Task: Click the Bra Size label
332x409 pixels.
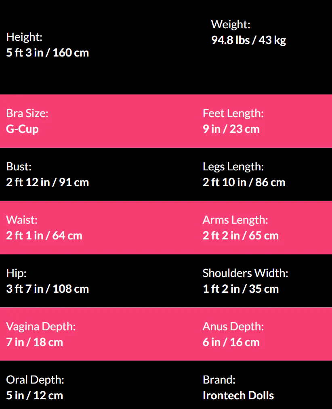Action: (x=27, y=113)
